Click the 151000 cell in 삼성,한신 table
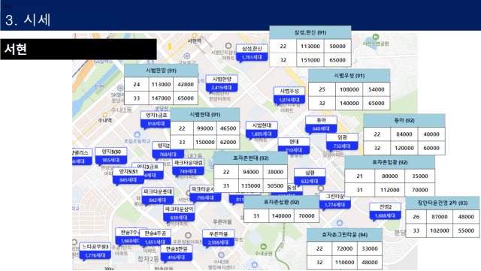This screenshot has height=271, width=481. 310,60
